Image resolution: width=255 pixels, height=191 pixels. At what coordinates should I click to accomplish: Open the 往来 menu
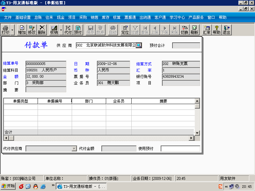click(x=49, y=18)
